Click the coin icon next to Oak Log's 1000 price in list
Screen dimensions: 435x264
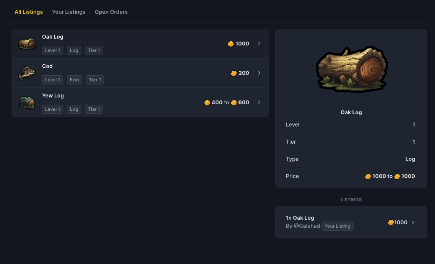tap(231, 44)
